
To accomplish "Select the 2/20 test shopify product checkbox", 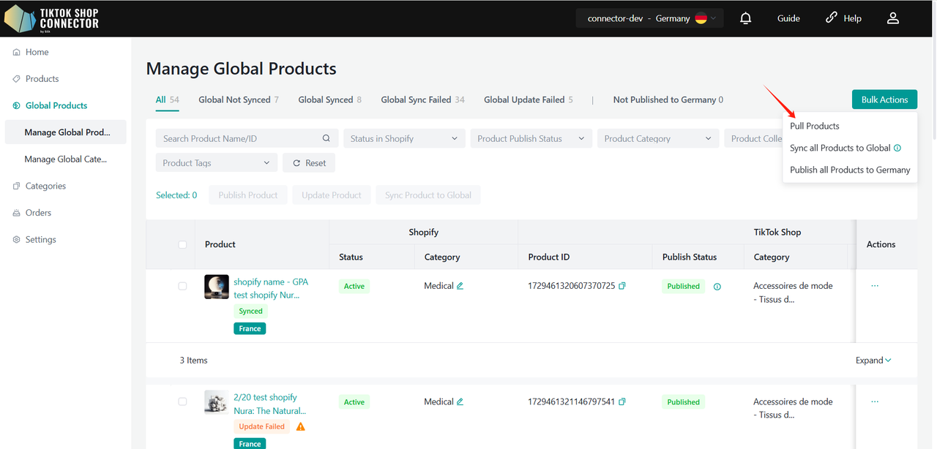I will 182,401.
